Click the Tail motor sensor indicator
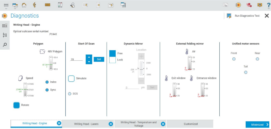The image size is (271, 129). coord(246,72)
